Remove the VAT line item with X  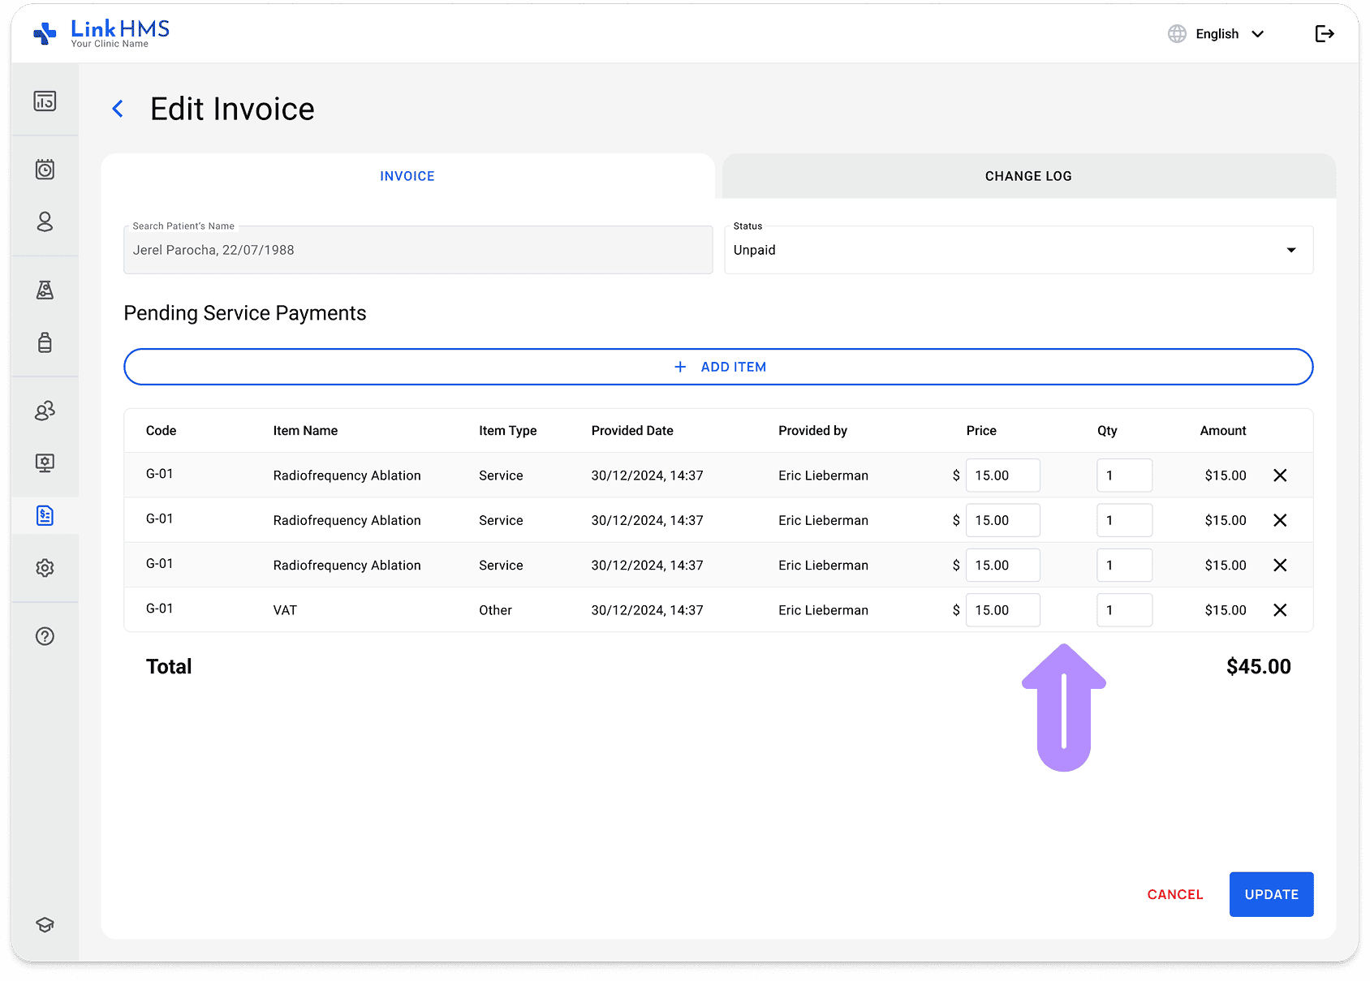click(x=1280, y=609)
